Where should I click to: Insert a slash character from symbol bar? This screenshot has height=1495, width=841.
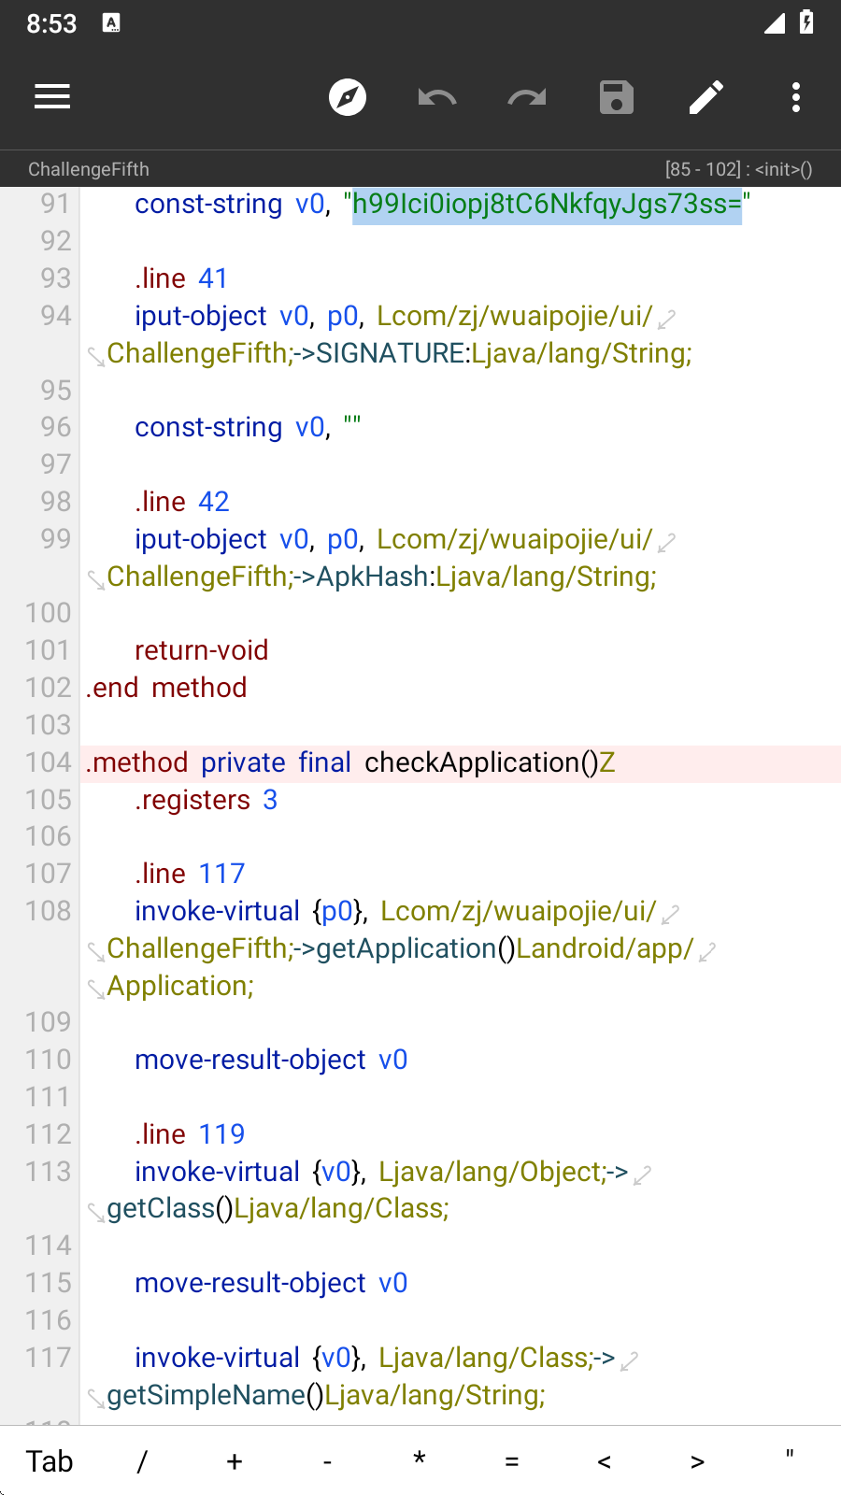[142, 1461]
